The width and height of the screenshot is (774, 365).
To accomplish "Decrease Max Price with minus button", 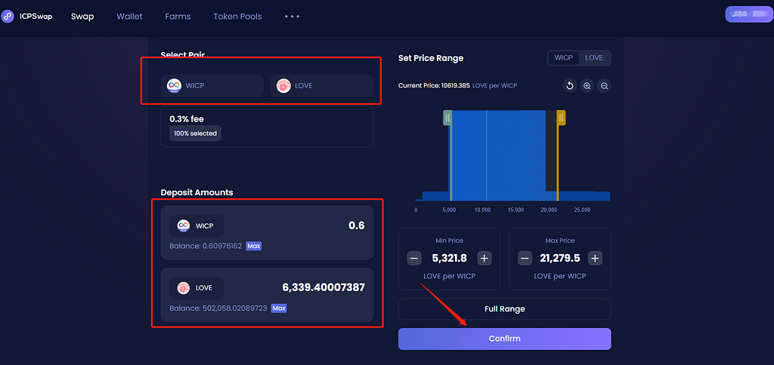I will [525, 258].
